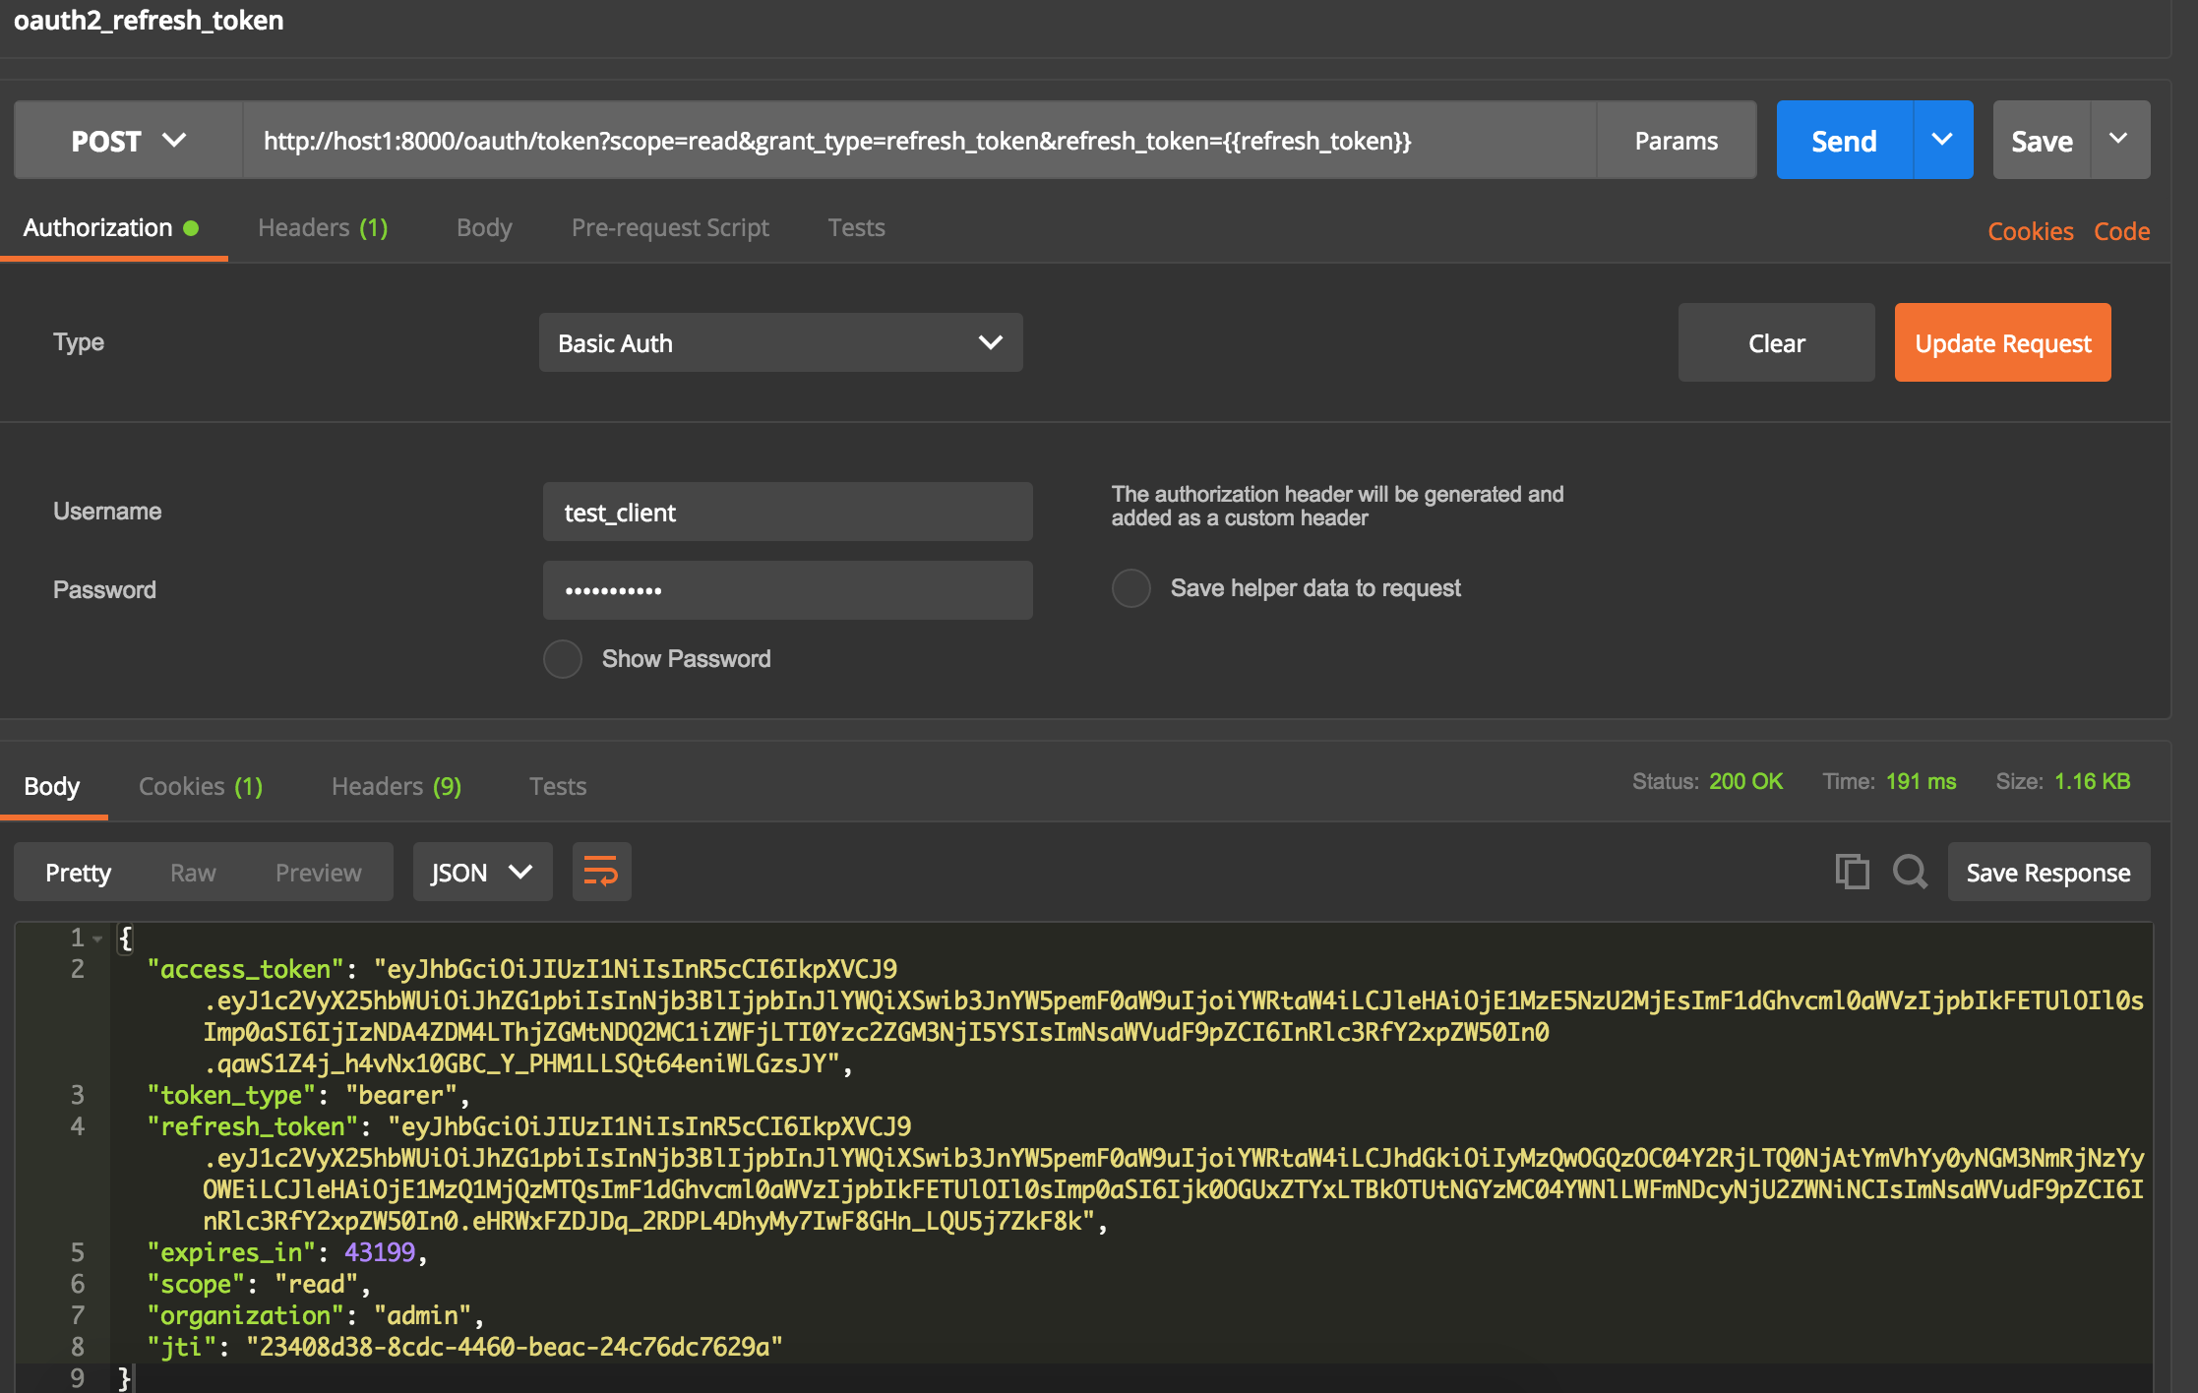Toggle the line wrap icon
This screenshot has width=2198, height=1393.
pyautogui.click(x=601, y=872)
